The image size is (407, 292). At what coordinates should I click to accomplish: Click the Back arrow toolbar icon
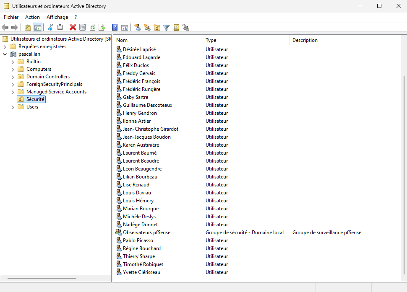(5, 27)
